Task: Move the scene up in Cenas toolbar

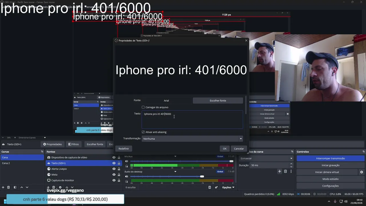Action: 21,187
